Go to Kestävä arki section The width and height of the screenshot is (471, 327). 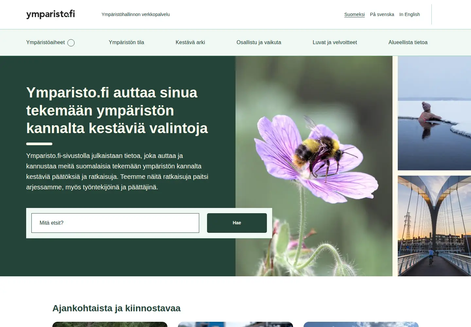[190, 43]
